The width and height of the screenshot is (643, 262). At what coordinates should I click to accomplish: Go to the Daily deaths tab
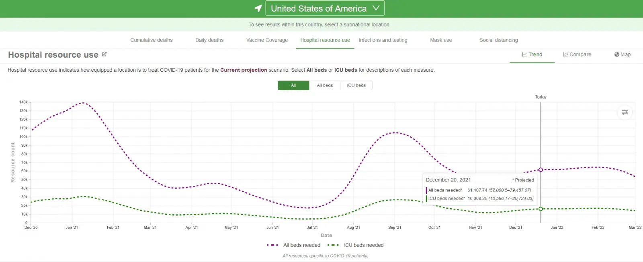209,40
